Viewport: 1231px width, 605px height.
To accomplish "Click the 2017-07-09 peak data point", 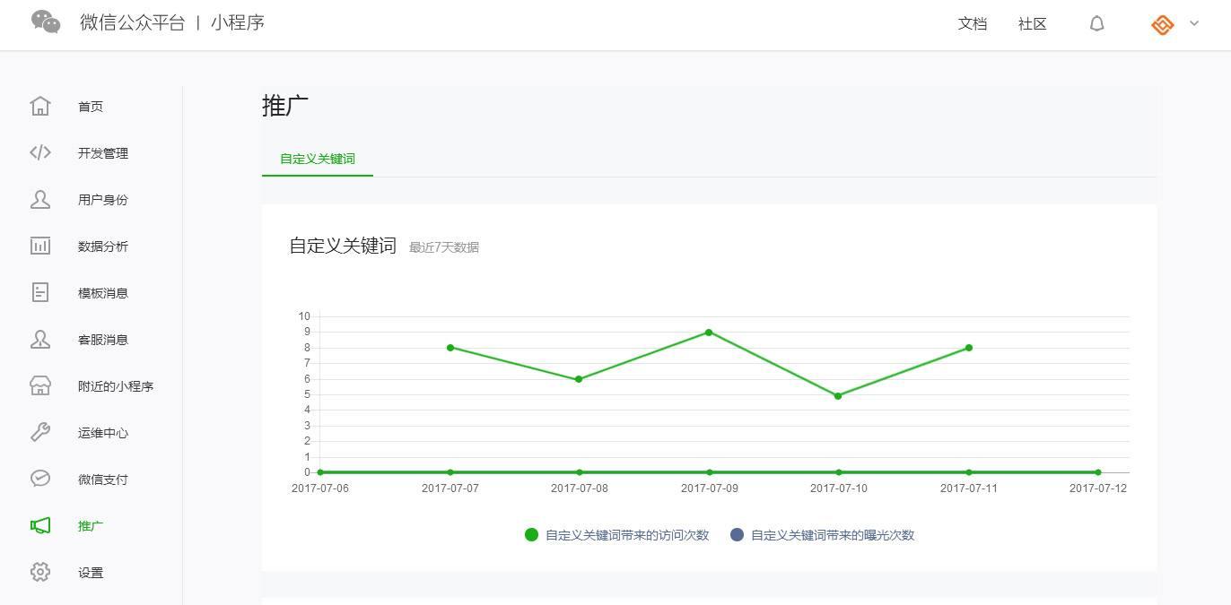I will [x=709, y=333].
